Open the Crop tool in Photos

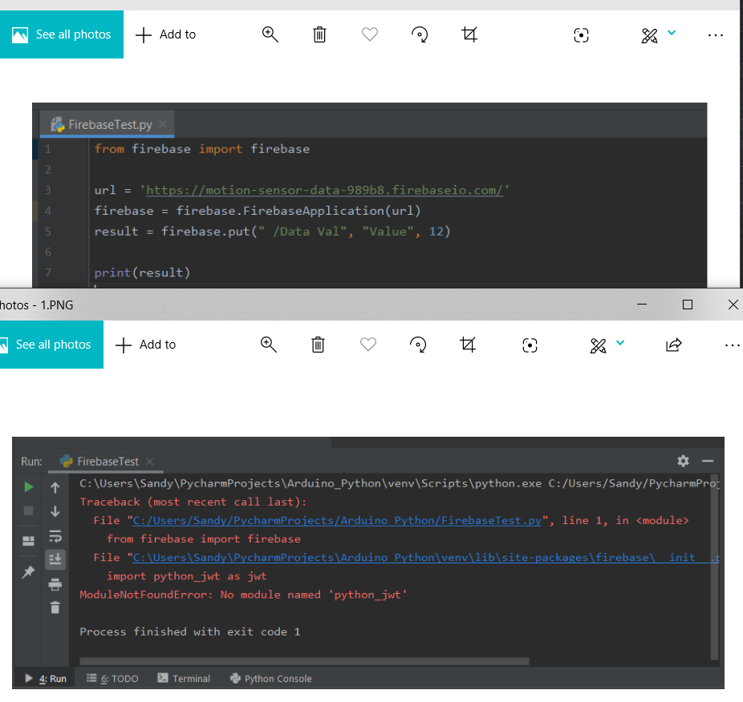pyautogui.click(x=468, y=345)
